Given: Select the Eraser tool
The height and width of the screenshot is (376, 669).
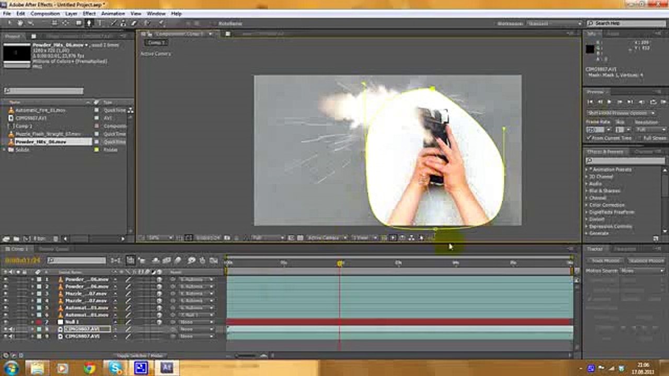Looking at the screenshot, I should (134, 23).
